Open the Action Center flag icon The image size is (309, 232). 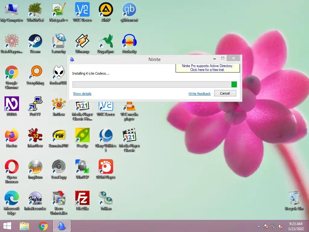click(x=266, y=226)
